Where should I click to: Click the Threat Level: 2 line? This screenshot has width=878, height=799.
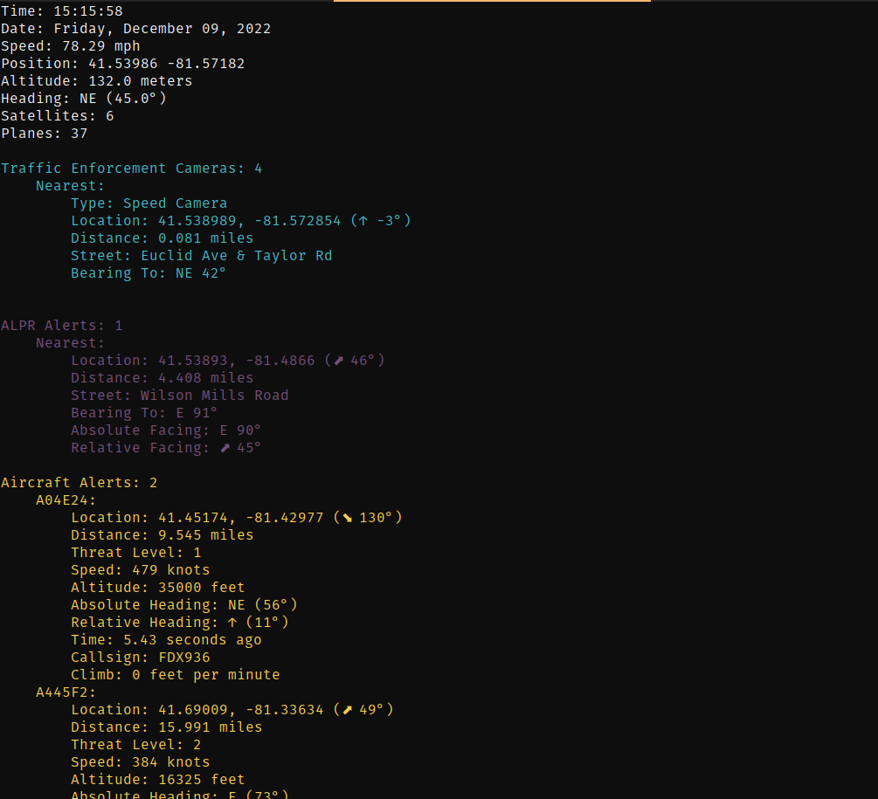(135, 745)
